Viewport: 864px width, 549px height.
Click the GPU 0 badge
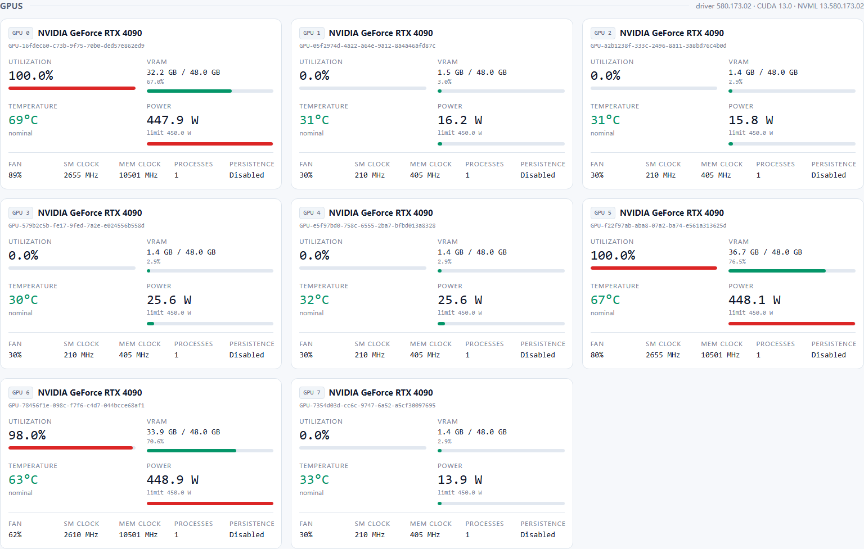click(x=21, y=33)
